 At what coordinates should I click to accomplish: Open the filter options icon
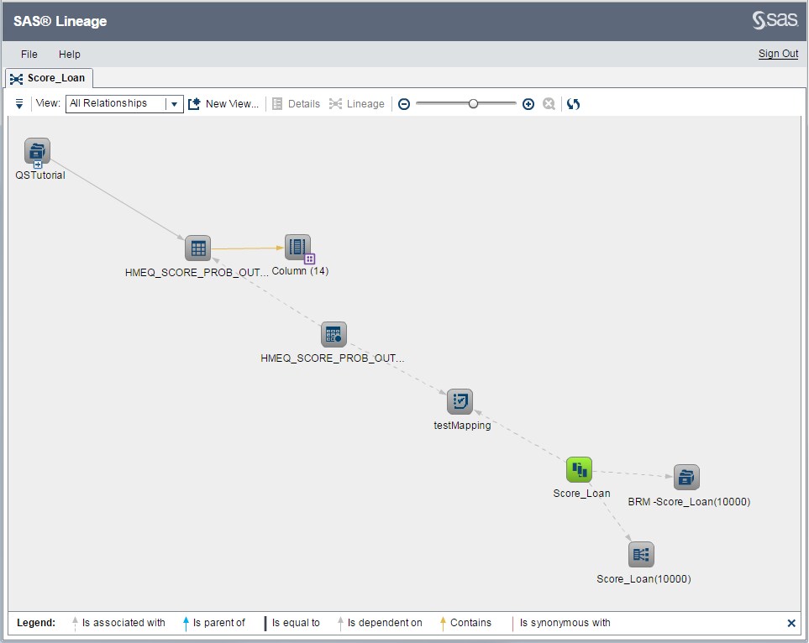pos(18,104)
